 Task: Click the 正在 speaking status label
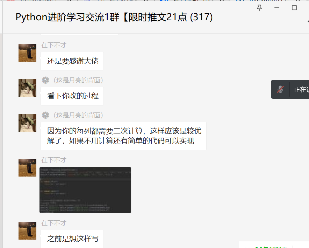tap(301, 90)
